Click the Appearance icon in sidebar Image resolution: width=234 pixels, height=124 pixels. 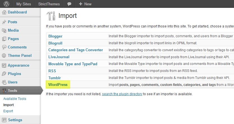coord(4,65)
